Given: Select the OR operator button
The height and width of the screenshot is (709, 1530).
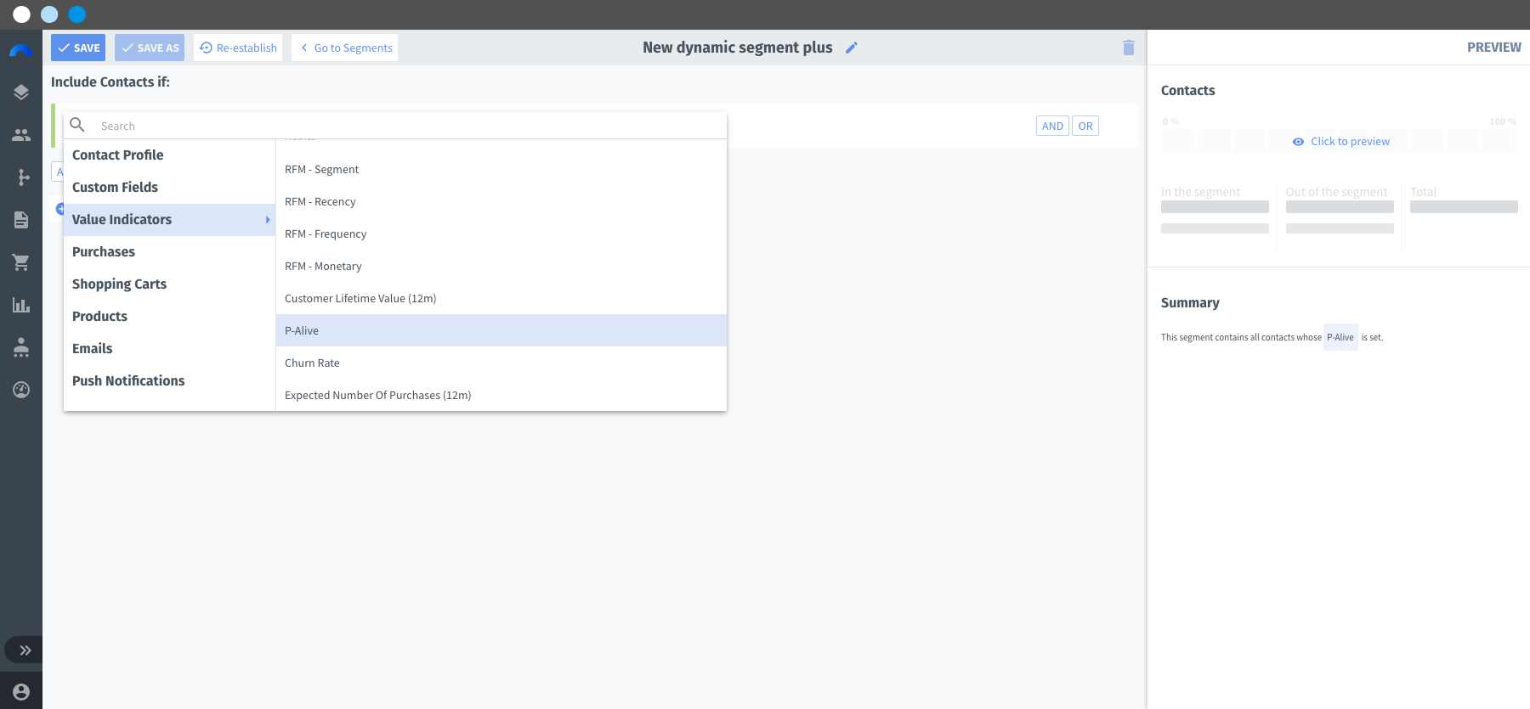Looking at the screenshot, I should click(x=1085, y=126).
